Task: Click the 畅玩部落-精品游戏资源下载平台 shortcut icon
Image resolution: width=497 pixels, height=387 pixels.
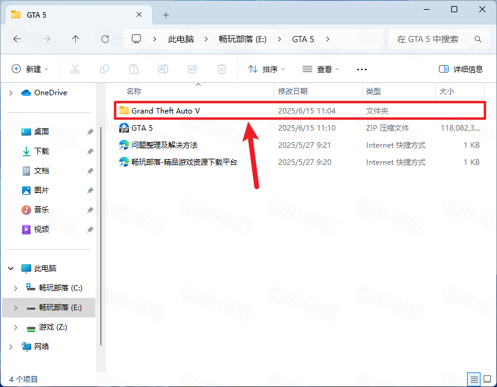Action: (124, 162)
